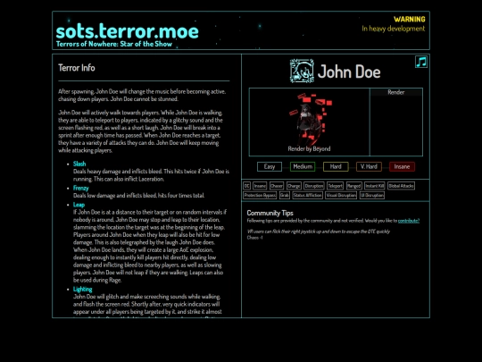482x362 pixels.
Task: Click the Community Tips heading
Action: point(270,213)
